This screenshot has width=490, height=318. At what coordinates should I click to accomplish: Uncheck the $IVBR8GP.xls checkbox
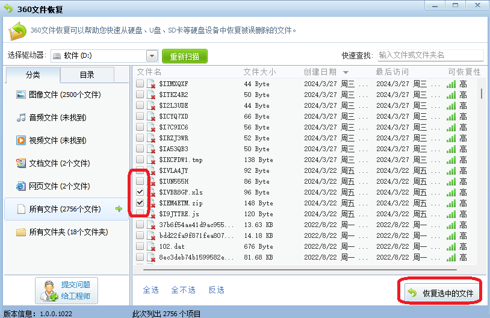(140, 192)
